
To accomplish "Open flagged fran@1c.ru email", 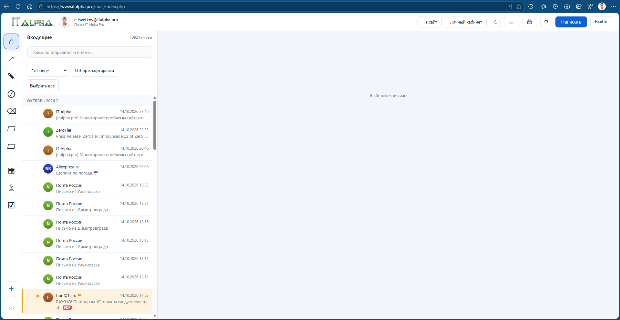I will (x=87, y=301).
